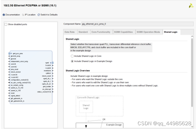Select Include Shared Logic in Core

(x=72, y=56)
